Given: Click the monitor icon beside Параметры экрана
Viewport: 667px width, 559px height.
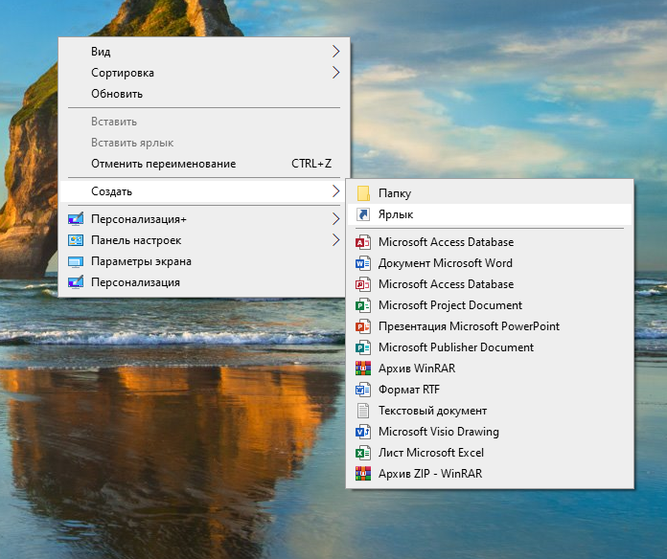Looking at the screenshot, I should pos(76,261).
